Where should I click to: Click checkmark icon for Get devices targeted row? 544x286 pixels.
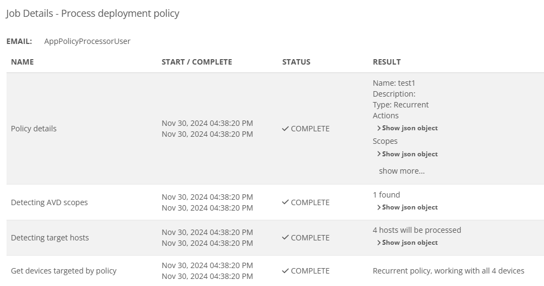285,271
